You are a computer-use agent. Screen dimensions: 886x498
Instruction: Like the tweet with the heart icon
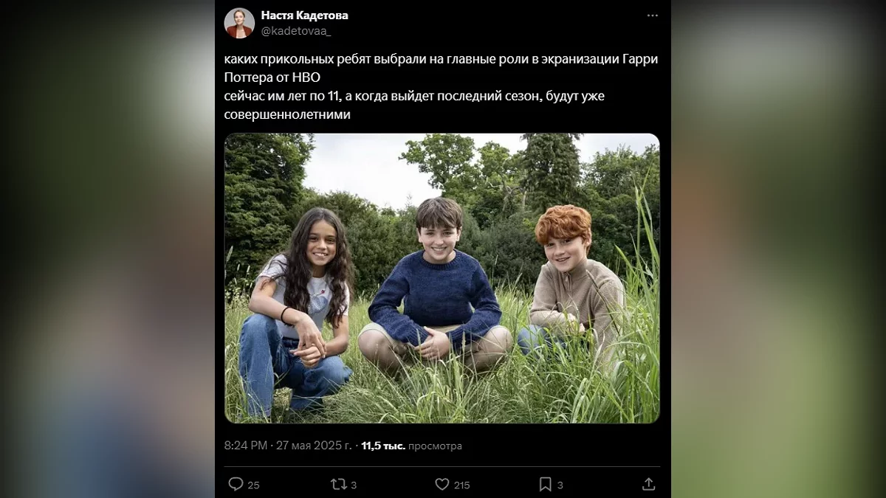442,484
